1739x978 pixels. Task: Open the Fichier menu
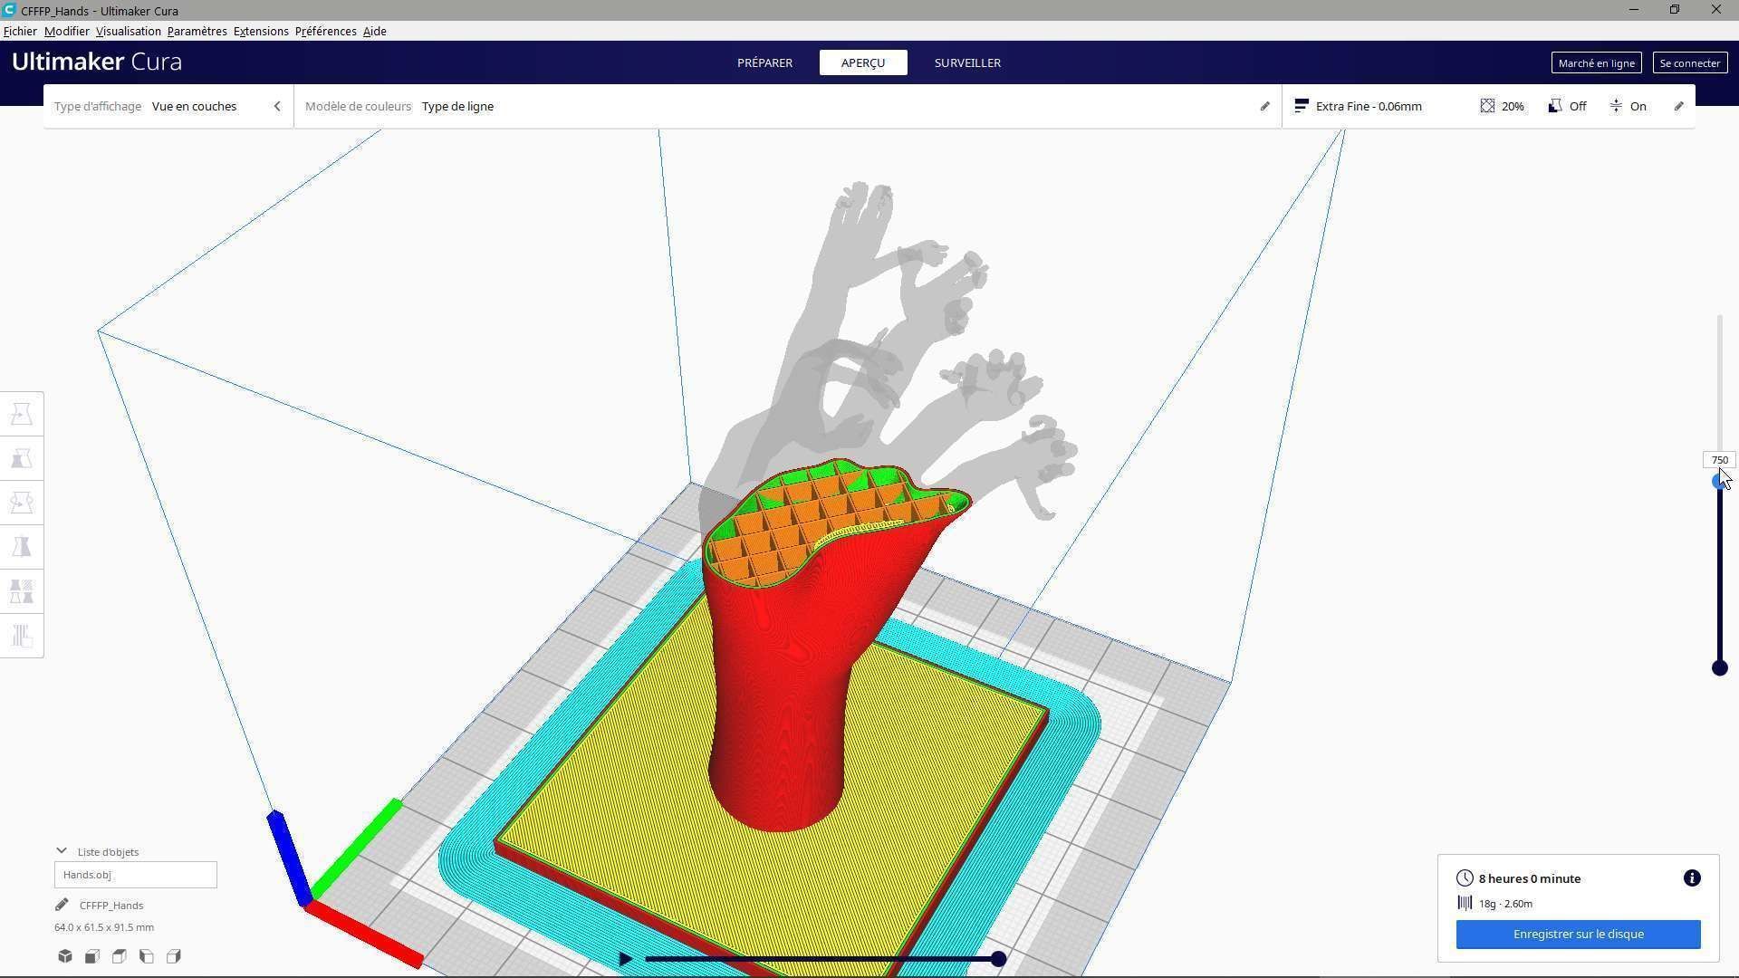tap(20, 31)
